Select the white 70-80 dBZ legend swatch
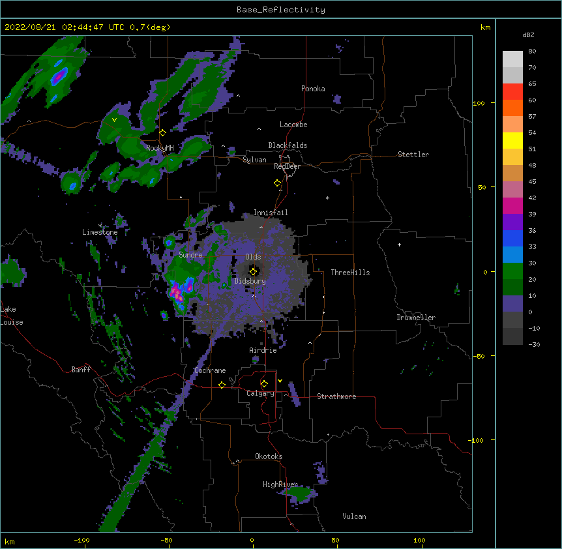The height and width of the screenshot is (549, 562). click(512, 59)
